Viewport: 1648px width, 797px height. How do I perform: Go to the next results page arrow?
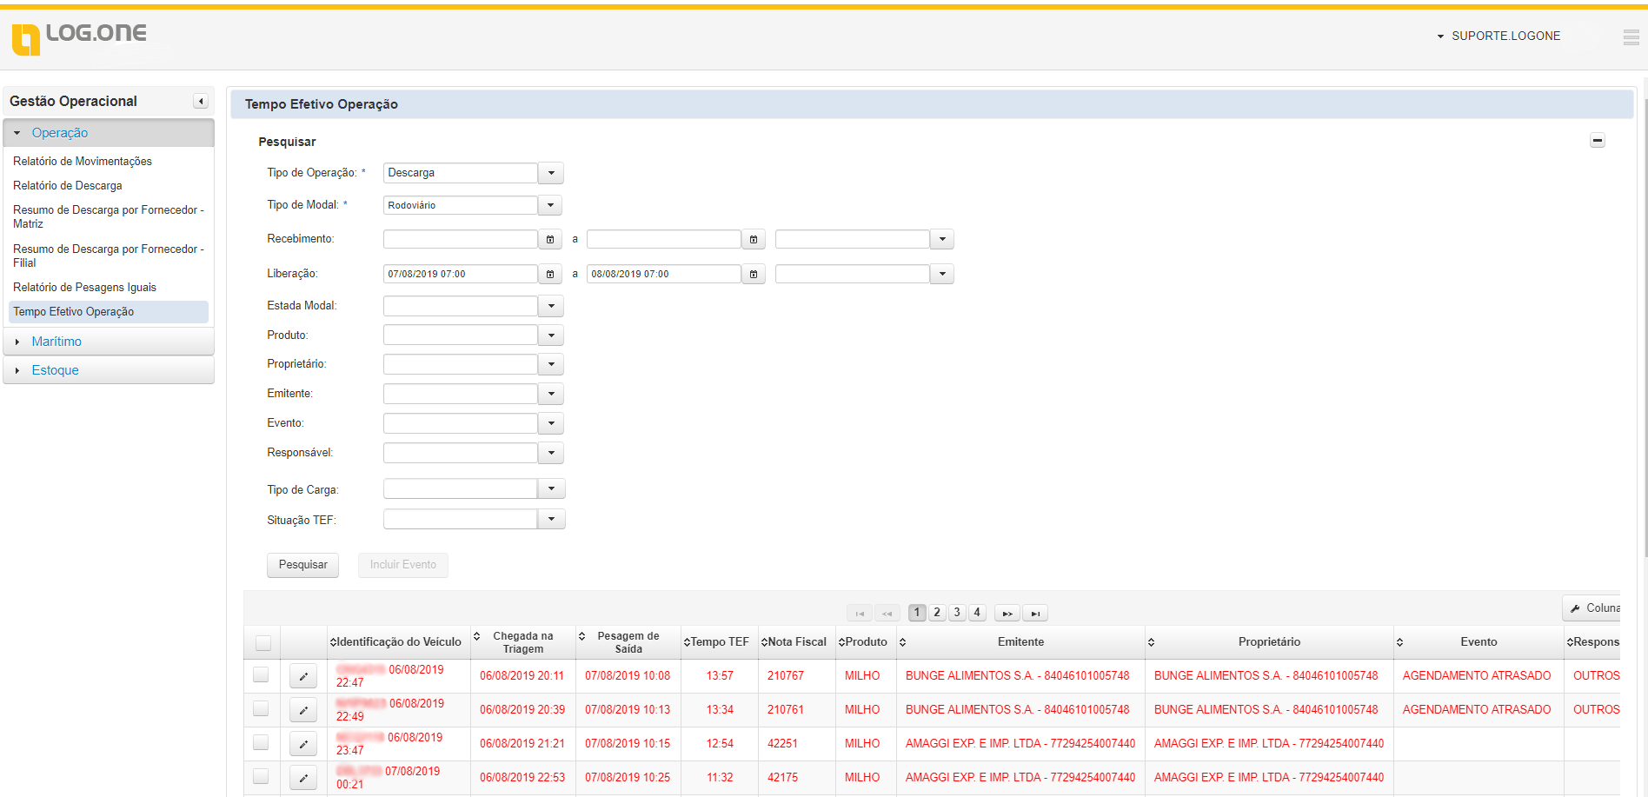click(x=1007, y=614)
